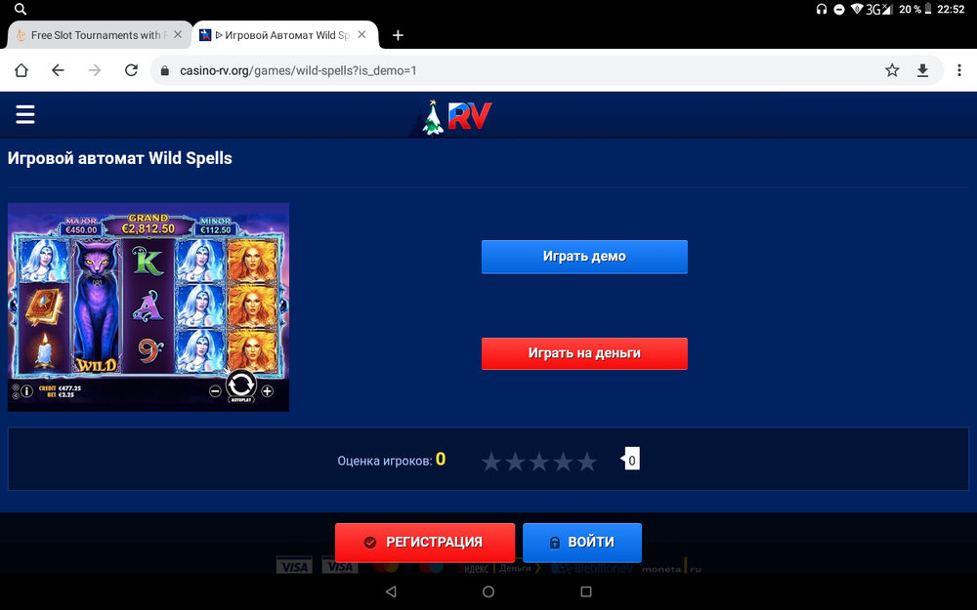
Task: Rate the game five stars
Action: 587,462
